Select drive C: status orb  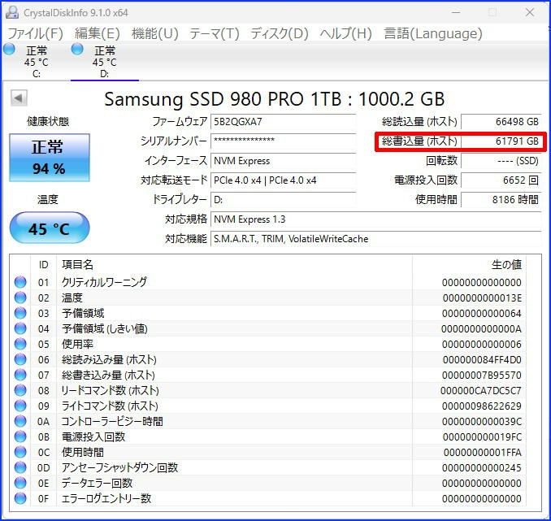[x=10, y=50]
